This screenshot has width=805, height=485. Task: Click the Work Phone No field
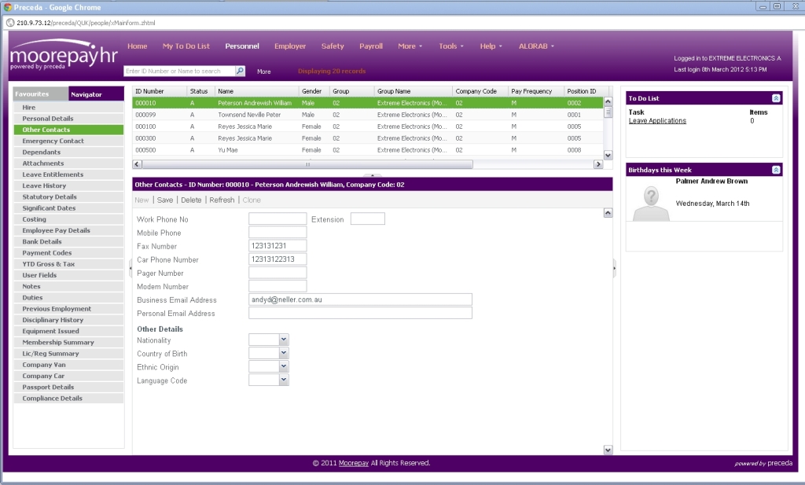tap(278, 219)
